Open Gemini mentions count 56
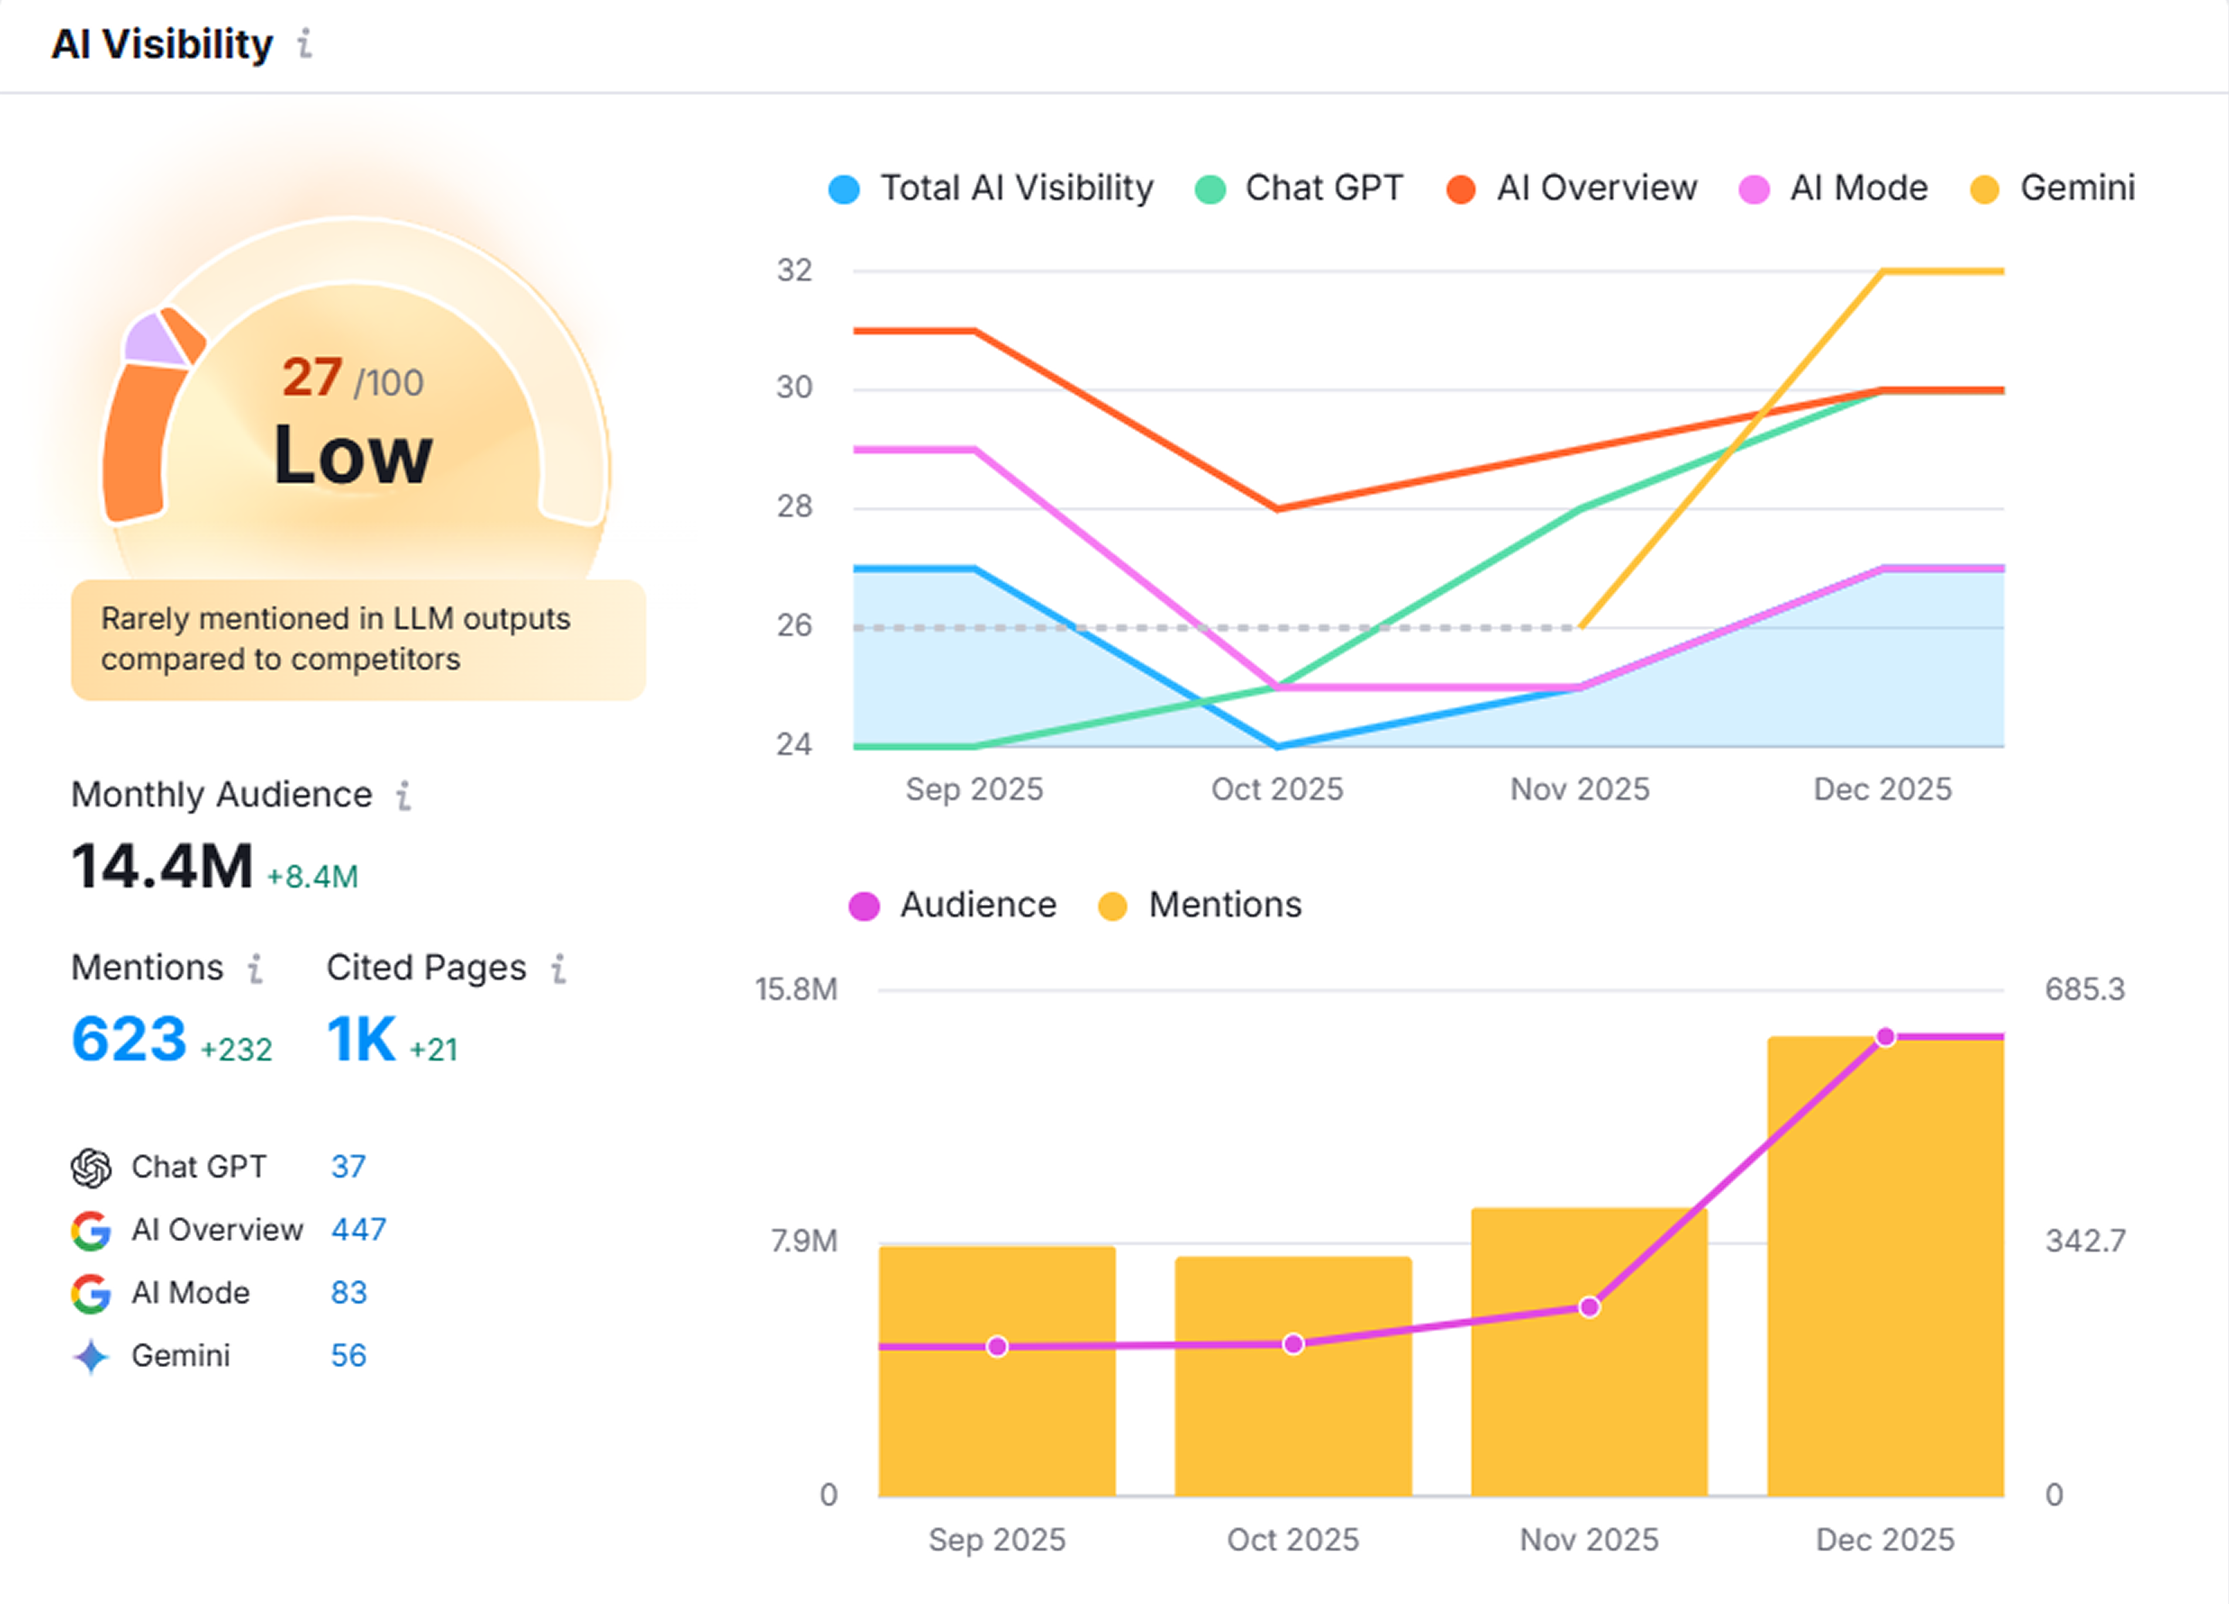The width and height of the screenshot is (2229, 1604). tap(349, 1356)
